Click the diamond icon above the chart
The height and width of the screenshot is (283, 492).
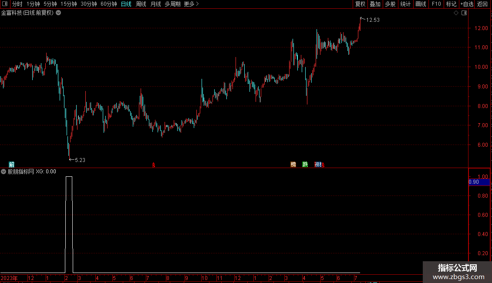coord(456,13)
